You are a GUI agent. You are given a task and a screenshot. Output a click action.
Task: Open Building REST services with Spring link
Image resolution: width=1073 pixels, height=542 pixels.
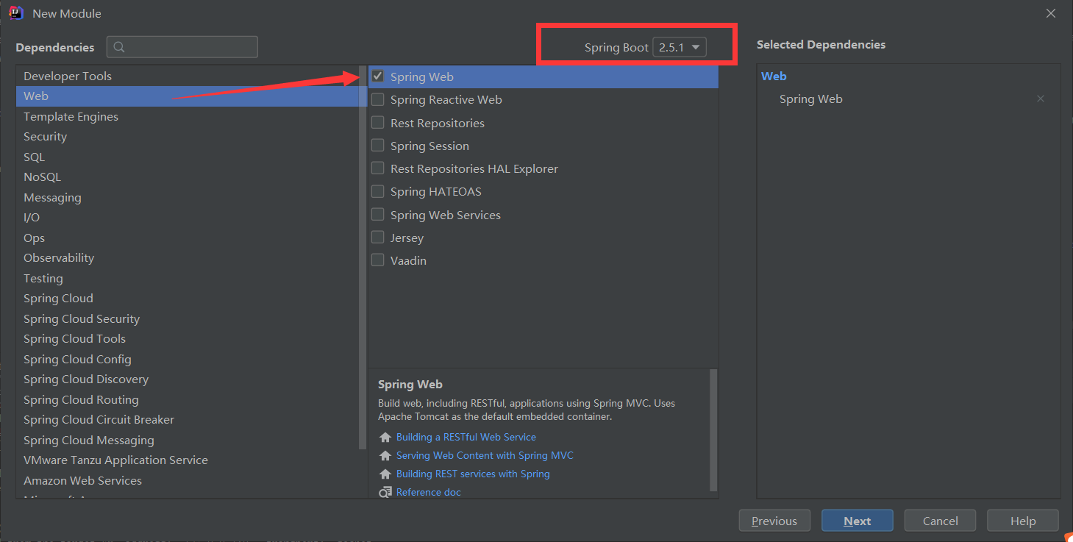[x=473, y=474]
